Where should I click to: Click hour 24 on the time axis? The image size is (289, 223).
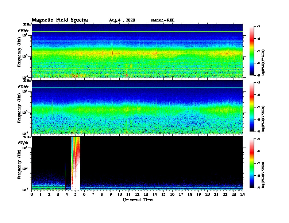click(243, 194)
